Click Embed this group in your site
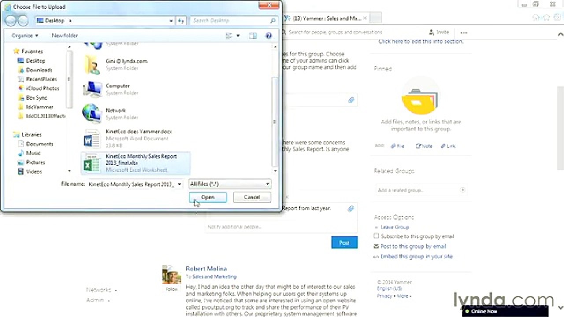 tap(416, 257)
